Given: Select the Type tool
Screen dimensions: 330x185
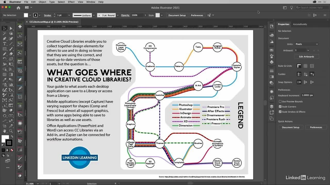Looking at the screenshot, I should (4, 44).
